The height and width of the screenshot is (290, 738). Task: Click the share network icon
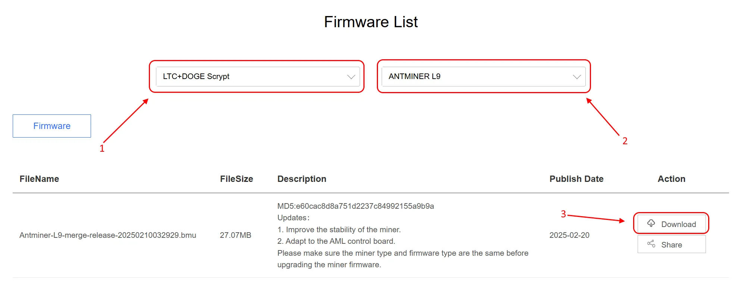click(651, 244)
